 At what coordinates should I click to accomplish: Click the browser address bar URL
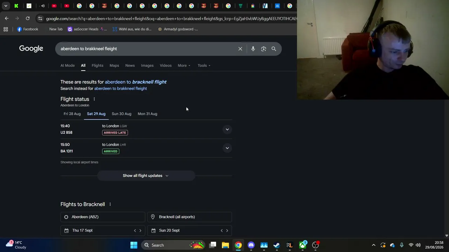point(171,19)
